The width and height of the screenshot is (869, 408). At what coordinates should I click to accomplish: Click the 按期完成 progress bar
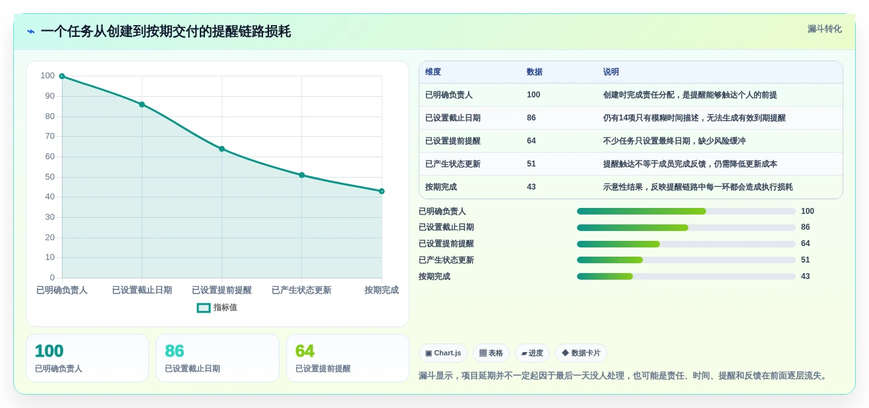(686, 276)
